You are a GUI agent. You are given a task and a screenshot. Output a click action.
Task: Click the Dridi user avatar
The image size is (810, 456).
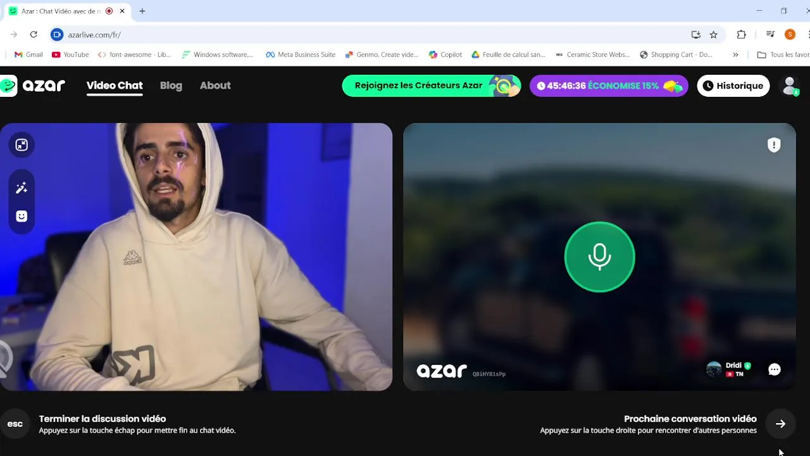point(714,370)
